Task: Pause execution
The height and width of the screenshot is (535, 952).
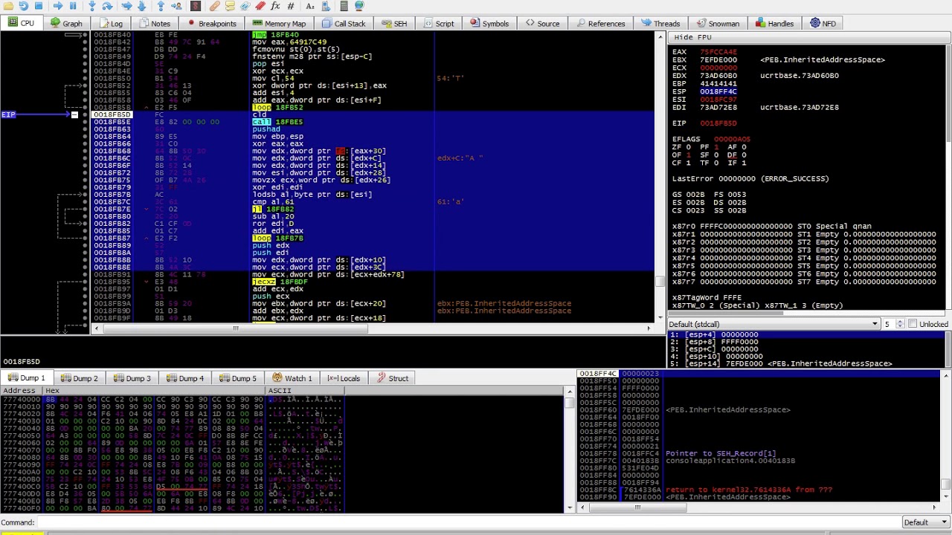Action: [73, 6]
